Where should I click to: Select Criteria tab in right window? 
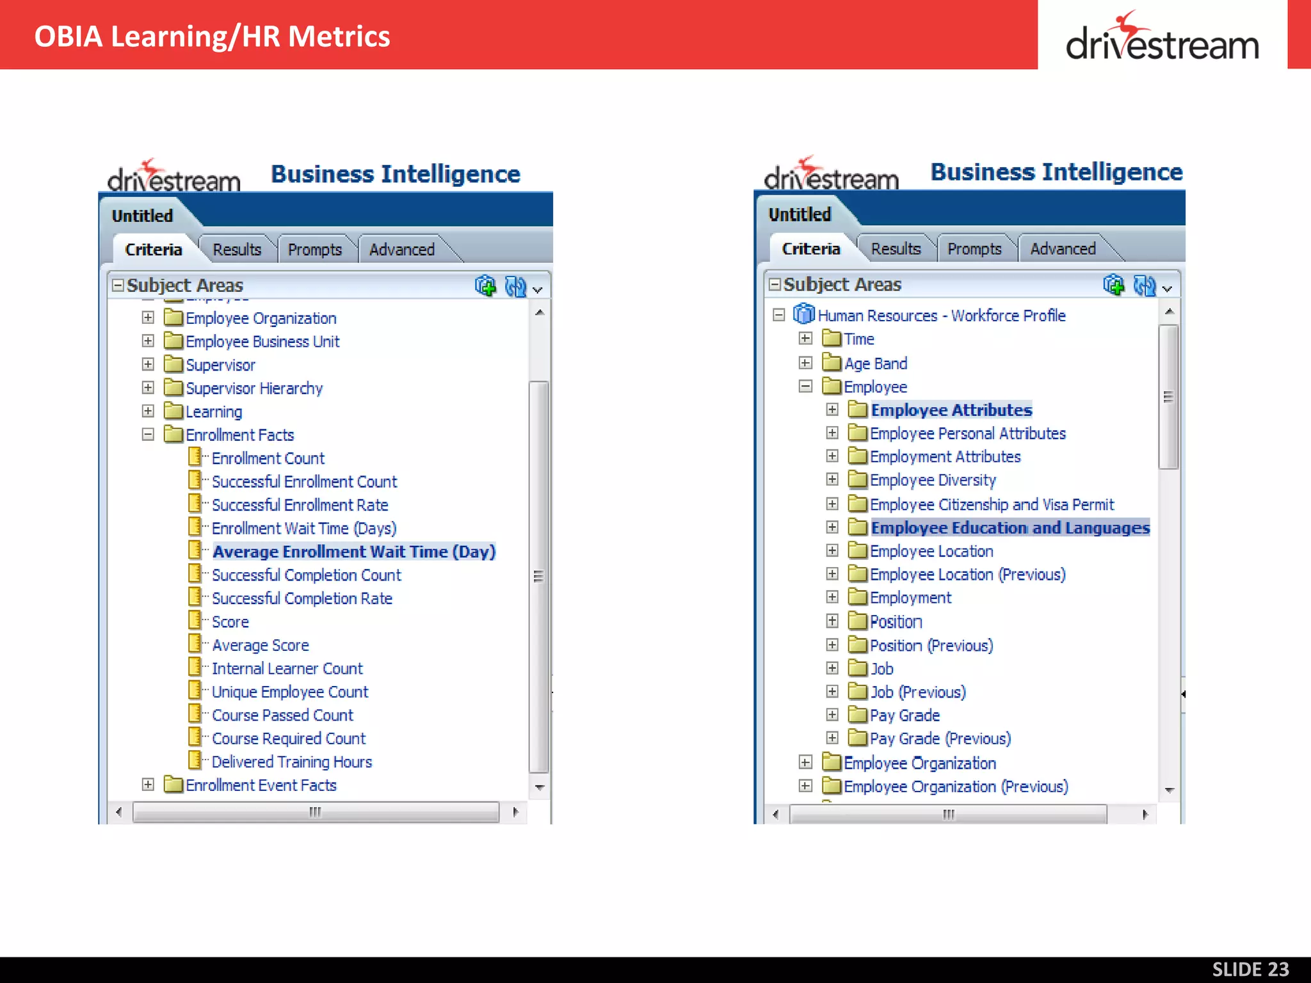point(811,248)
